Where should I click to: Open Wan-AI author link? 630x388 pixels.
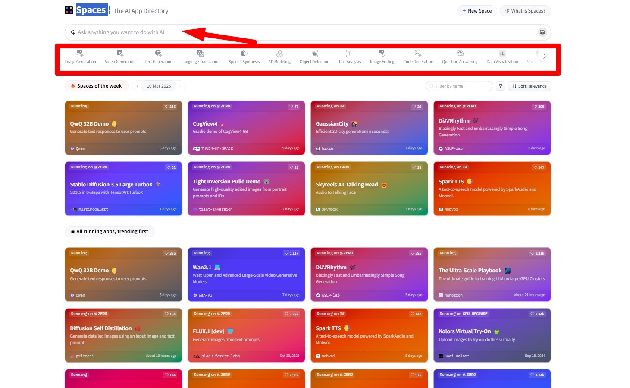point(203,296)
